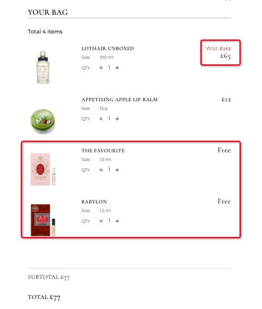Viewport: 262px width, 309px height.
Task: Click the Lothair £65 sale price
Action: coord(226,56)
